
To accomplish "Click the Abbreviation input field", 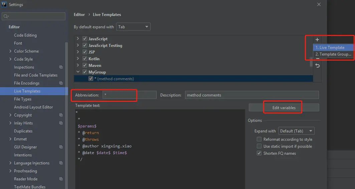I will (x=129, y=95).
